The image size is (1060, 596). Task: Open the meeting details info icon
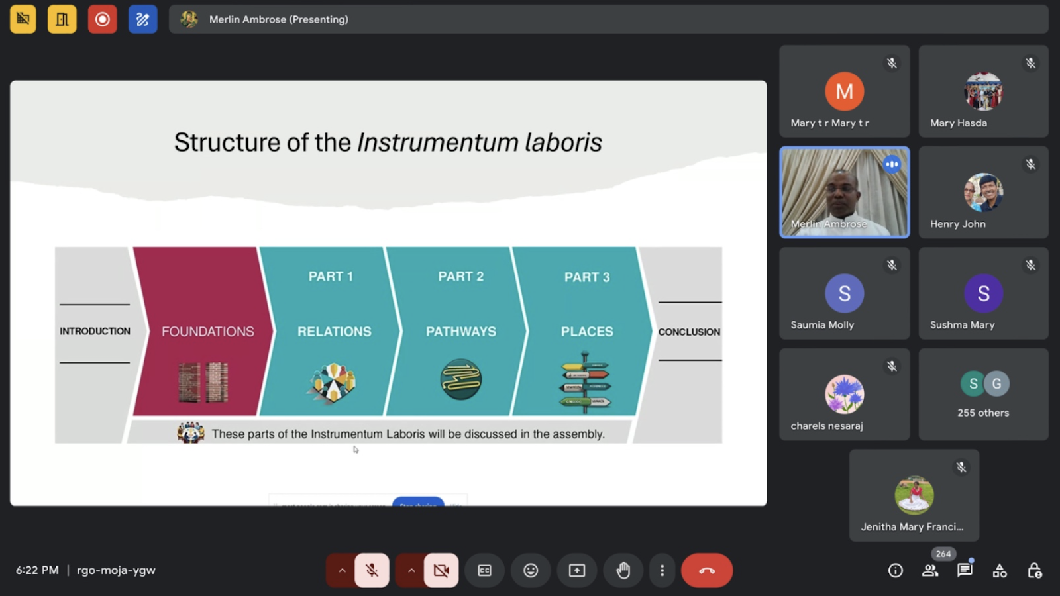(x=895, y=570)
